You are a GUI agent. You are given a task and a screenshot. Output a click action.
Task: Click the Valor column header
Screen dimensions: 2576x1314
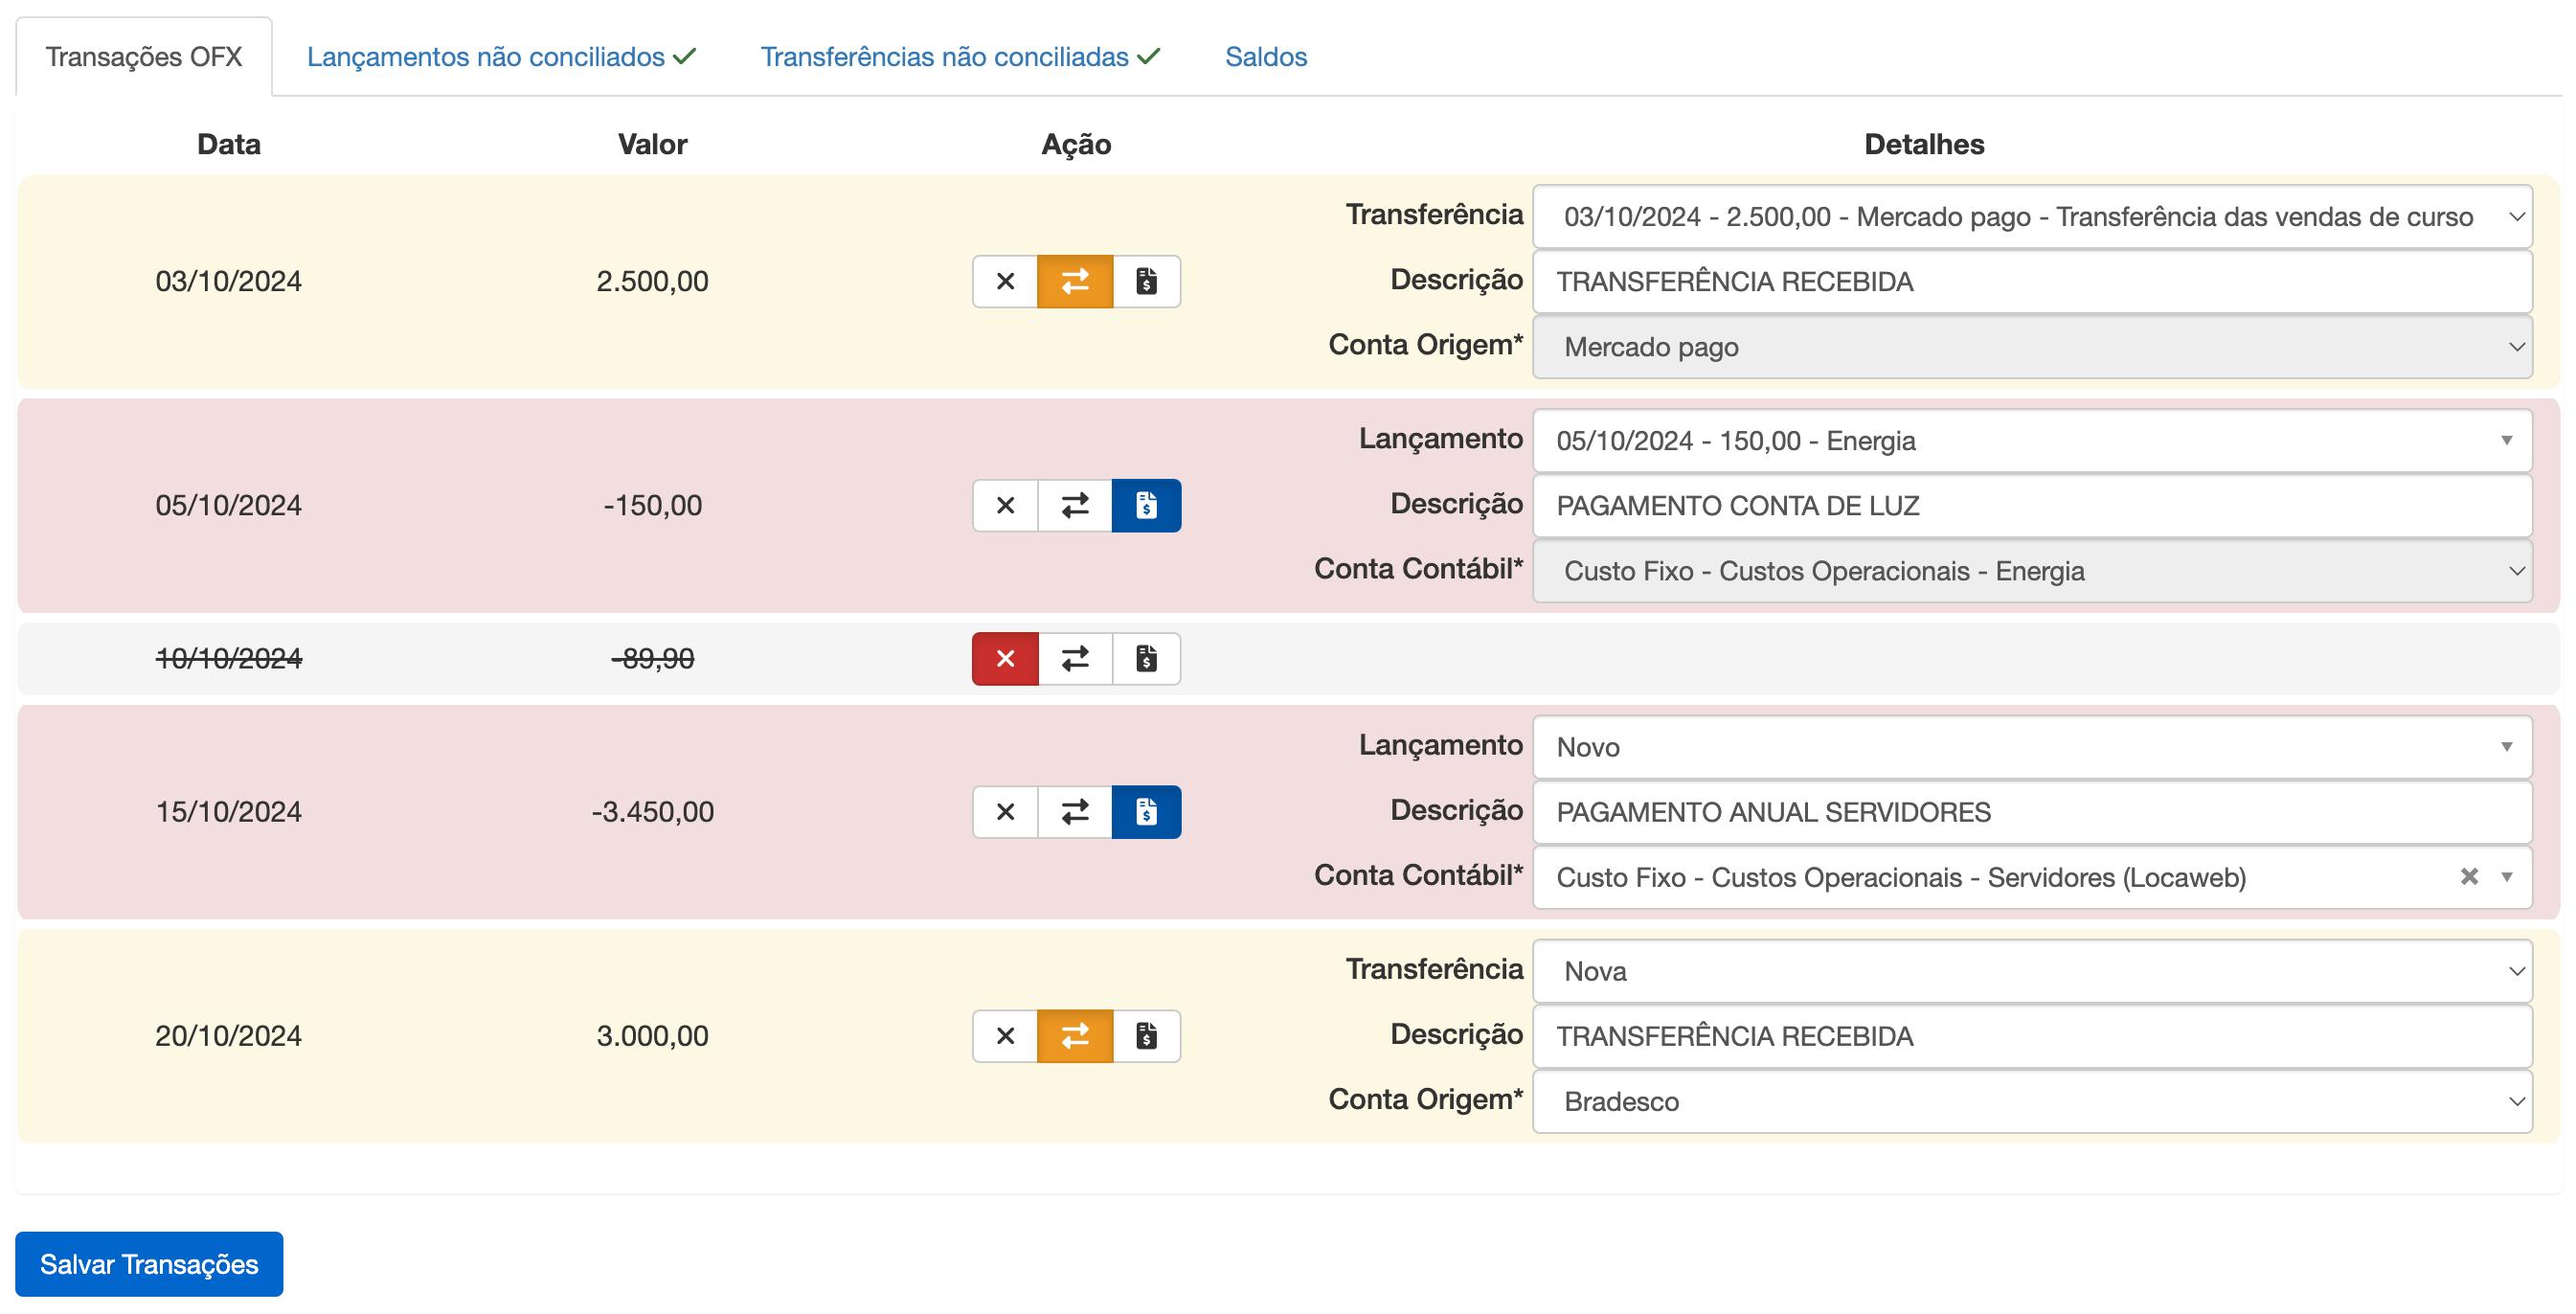point(652,144)
